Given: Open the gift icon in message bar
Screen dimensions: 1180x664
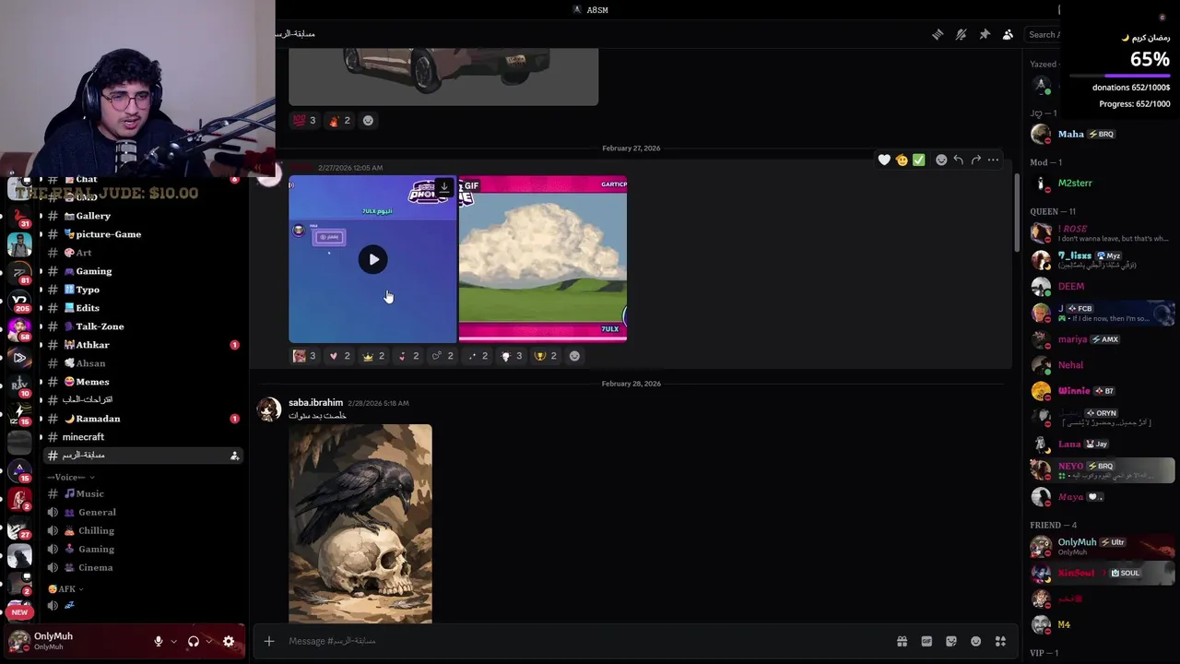Looking at the screenshot, I should click(x=902, y=641).
